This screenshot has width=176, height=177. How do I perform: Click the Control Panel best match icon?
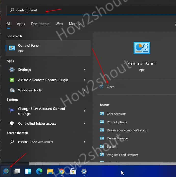pyautogui.click(x=12, y=48)
